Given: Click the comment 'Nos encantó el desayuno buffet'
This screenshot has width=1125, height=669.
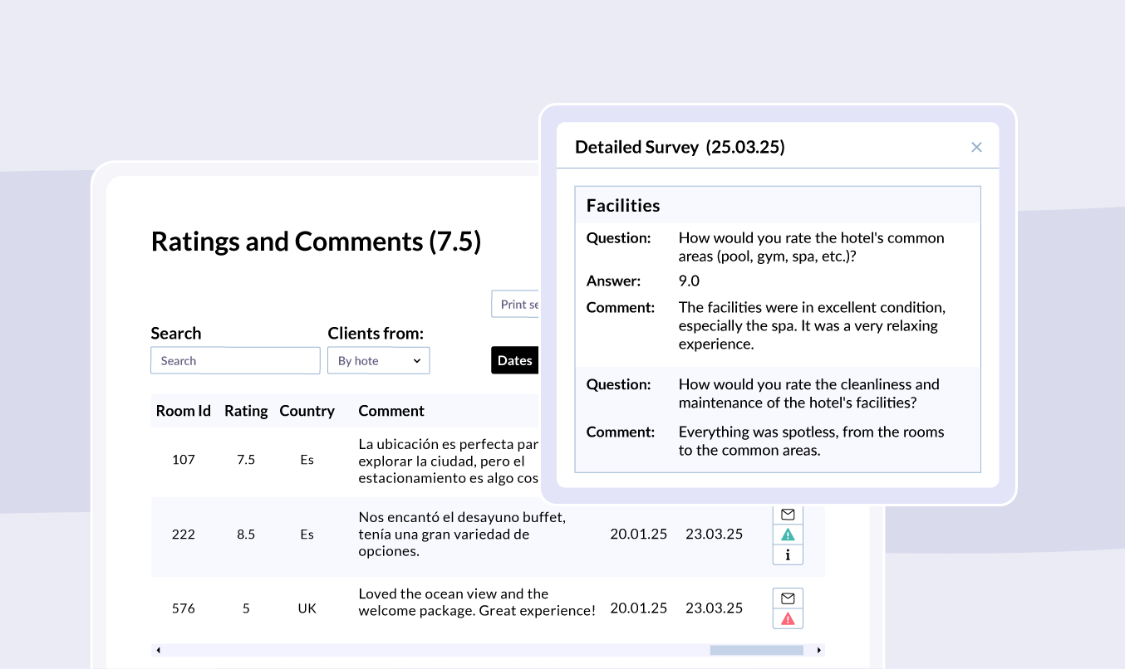Looking at the screenshot, I should click(x=462, y=535).
